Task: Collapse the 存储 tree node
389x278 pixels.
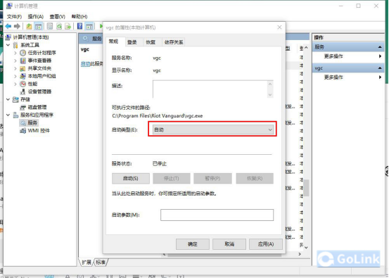Action: click(8, 99)
